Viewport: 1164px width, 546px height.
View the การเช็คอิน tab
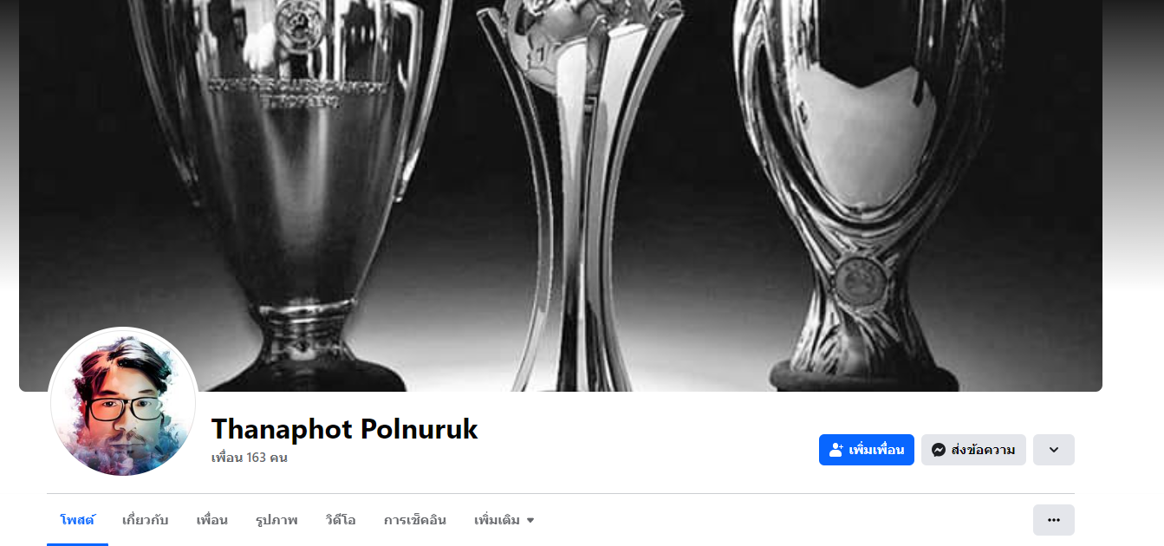click(x=415, y=520)
